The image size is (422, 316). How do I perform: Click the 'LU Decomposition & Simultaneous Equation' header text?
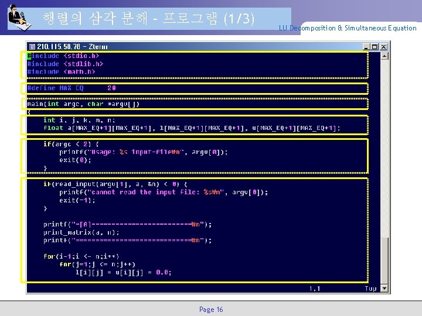pyautogui.click(x=348, y=28)
